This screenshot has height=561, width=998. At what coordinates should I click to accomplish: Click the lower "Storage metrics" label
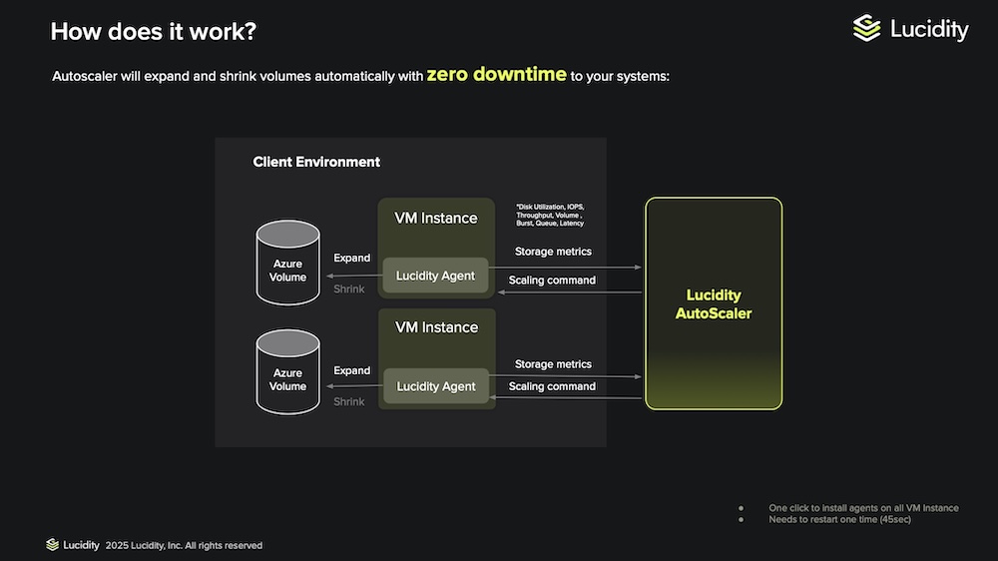click(553, 364)
